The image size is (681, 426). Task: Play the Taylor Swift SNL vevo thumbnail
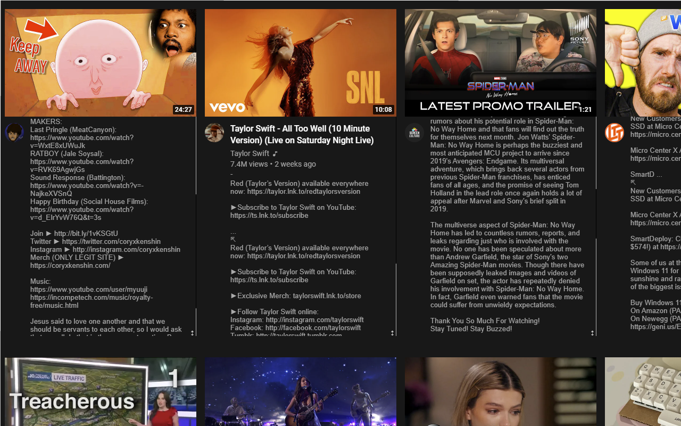coord(301,63)
